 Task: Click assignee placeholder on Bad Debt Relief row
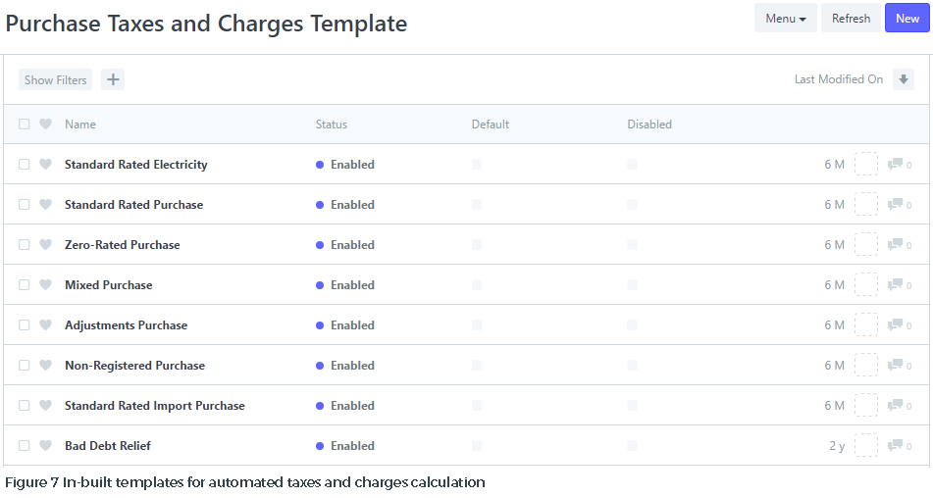865,445
